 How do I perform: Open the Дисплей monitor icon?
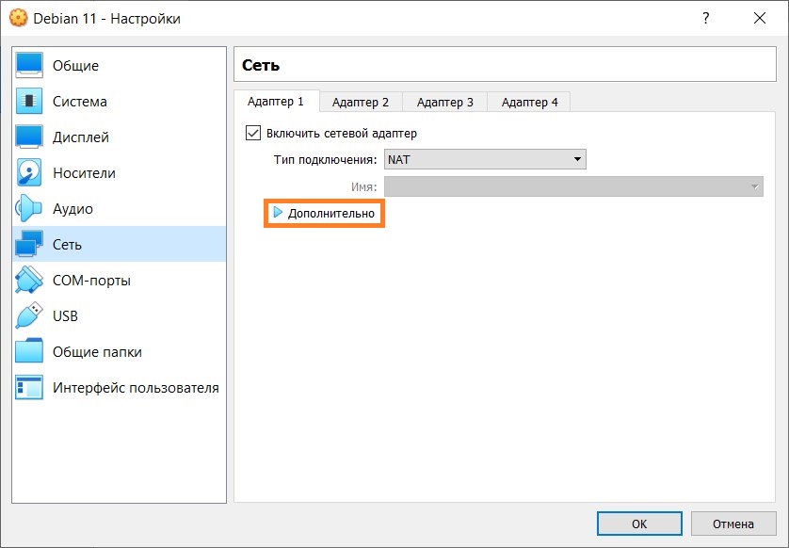(x=29, y=137)
